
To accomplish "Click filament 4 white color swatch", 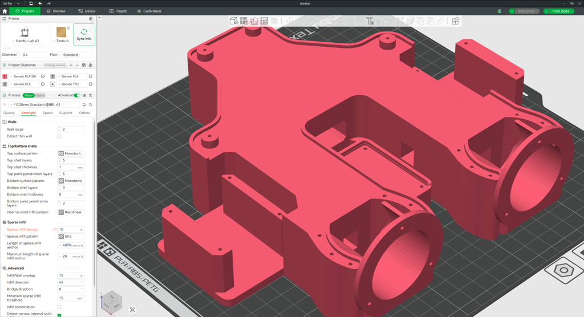I will click(x=52, y=84).
